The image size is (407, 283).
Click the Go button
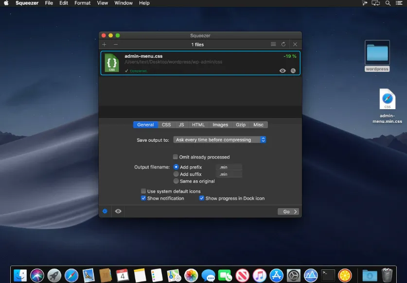(x=288, y=212)
